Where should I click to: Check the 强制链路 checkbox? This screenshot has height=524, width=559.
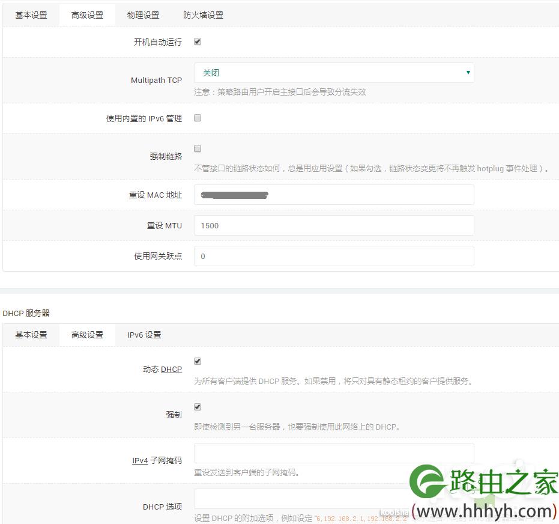point(198,149)
